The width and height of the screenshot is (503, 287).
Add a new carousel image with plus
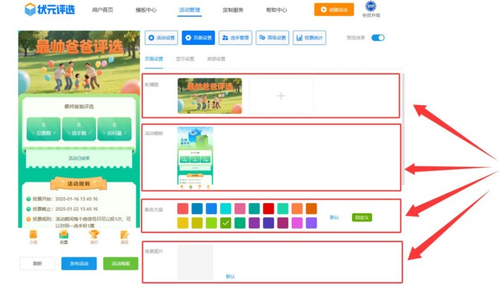click(281, 96)
